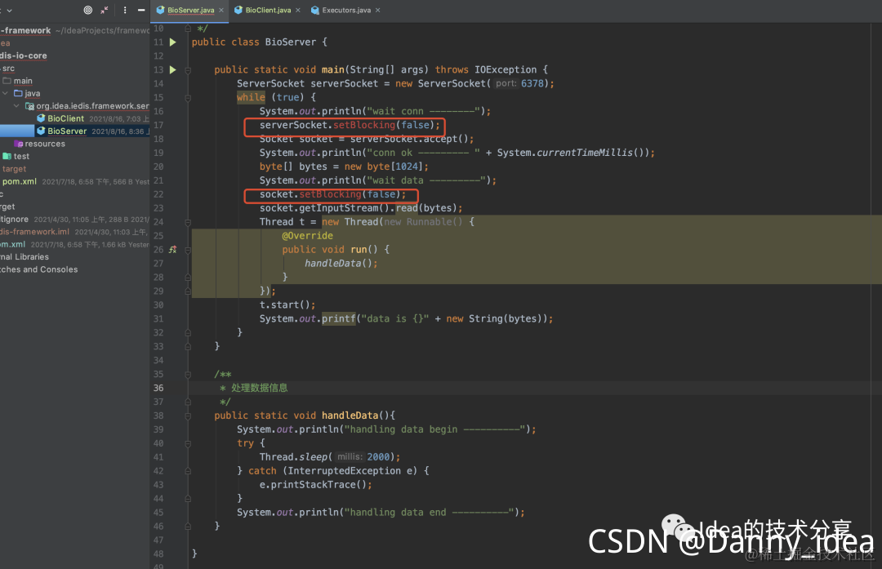The width and height of the screenshot is (882, 569).
Task: Click line number 36 in gutter
Action: [158, 388]
